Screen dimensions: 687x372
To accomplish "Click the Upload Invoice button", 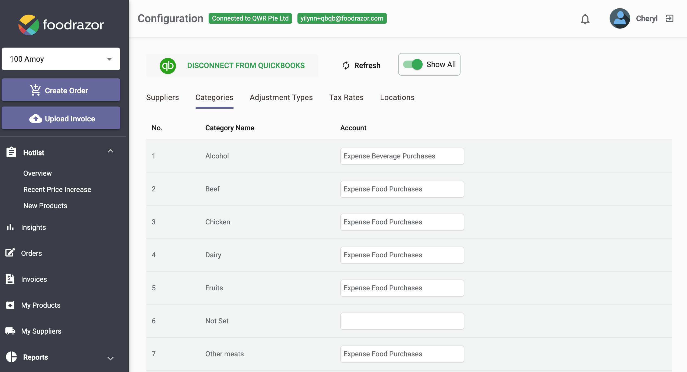I will (x=61, y=118).
